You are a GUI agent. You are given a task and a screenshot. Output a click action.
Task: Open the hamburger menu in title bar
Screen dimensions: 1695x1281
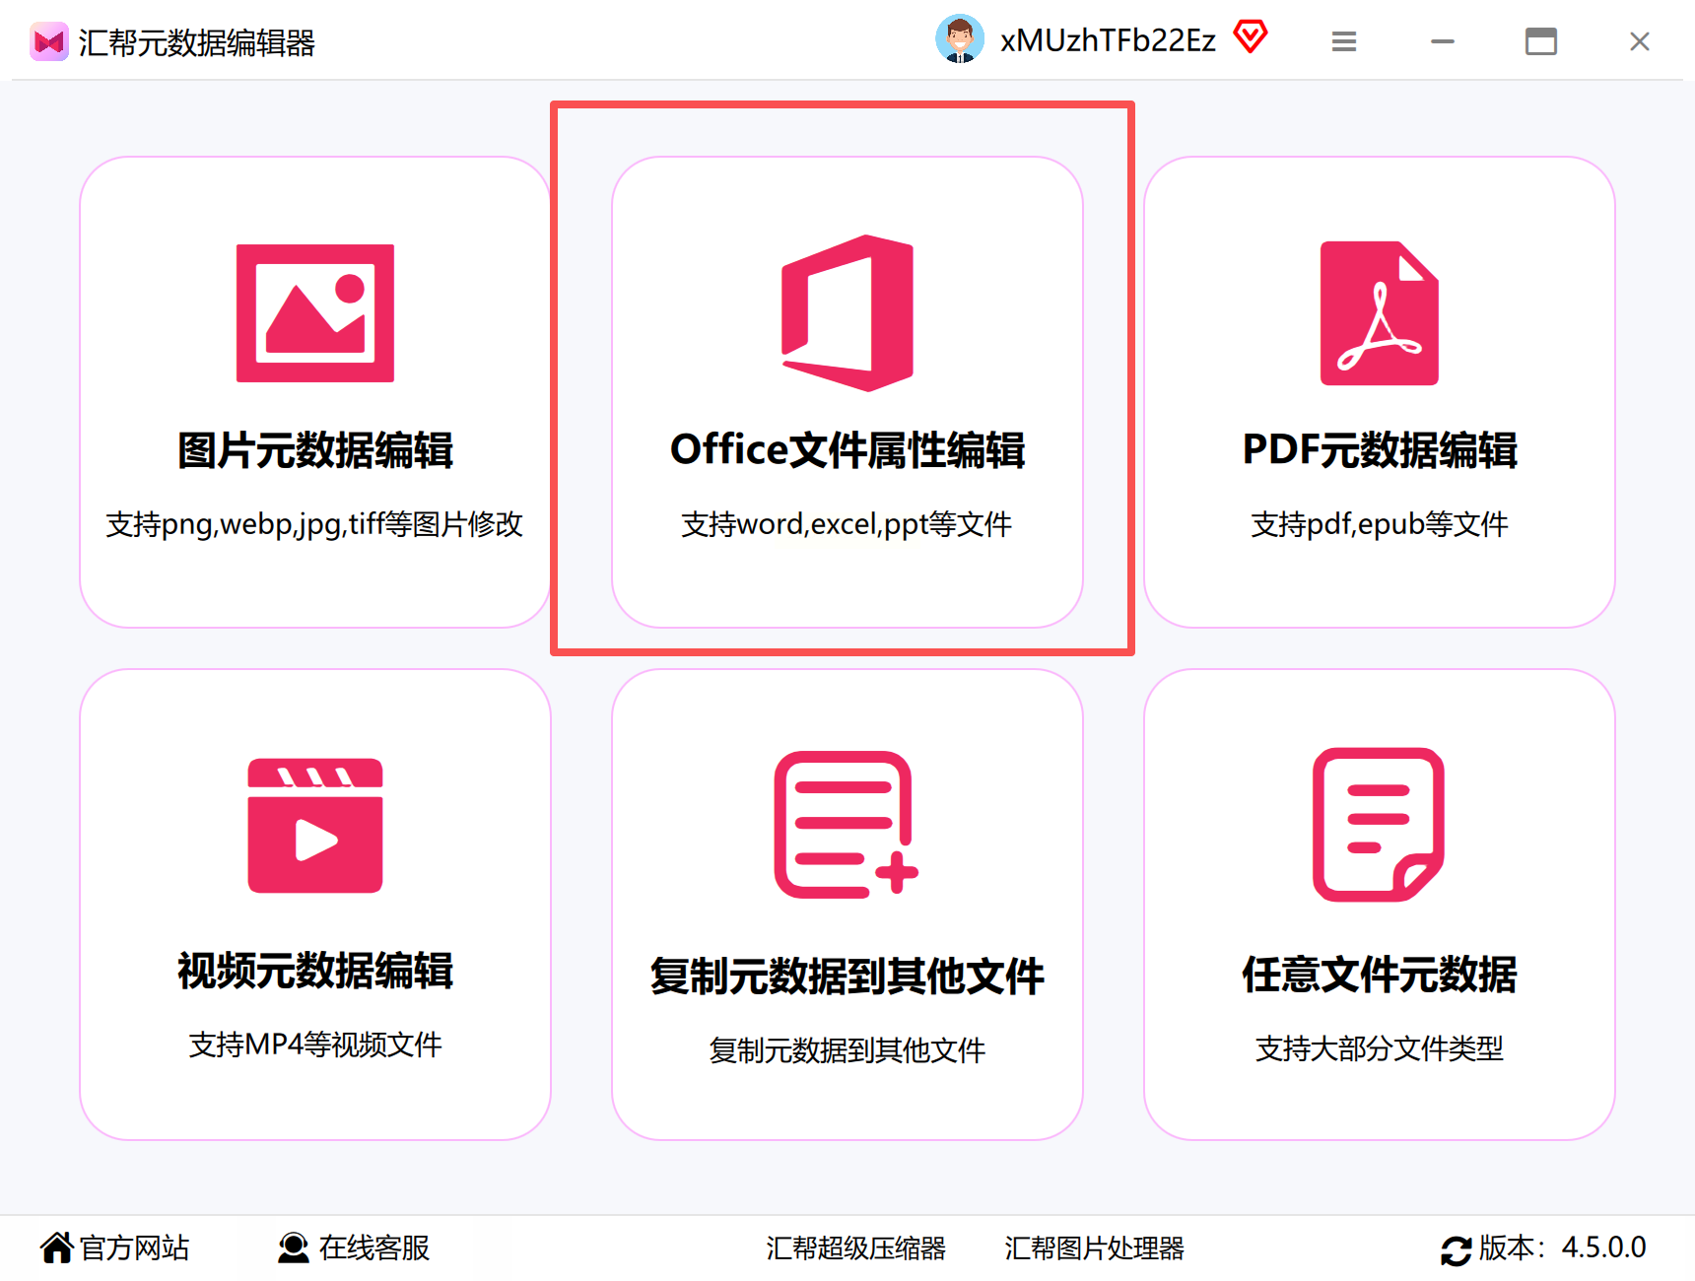coord(1344,41)
